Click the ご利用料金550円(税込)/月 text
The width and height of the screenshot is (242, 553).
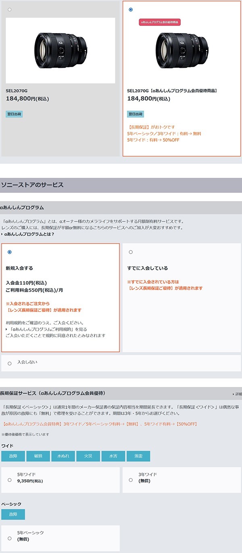[x=34, y=290]
